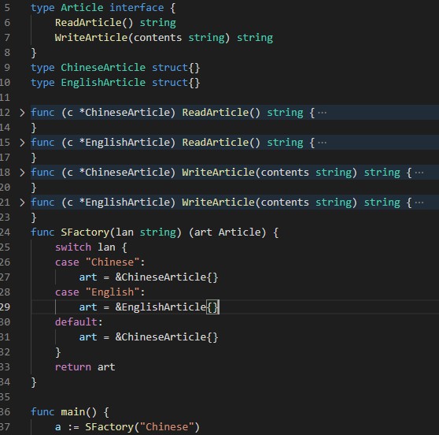Select line number 29 in gutter
The image size is (439, 435).
coord(5,307)
